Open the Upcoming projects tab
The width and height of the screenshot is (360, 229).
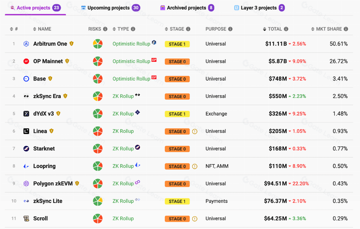[x=108, y=7]
